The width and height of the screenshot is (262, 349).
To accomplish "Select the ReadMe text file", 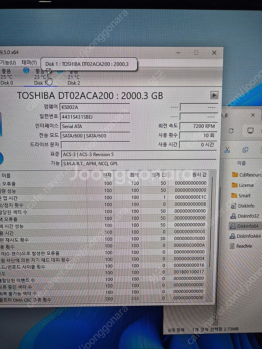I will click(x=241, y=246).
